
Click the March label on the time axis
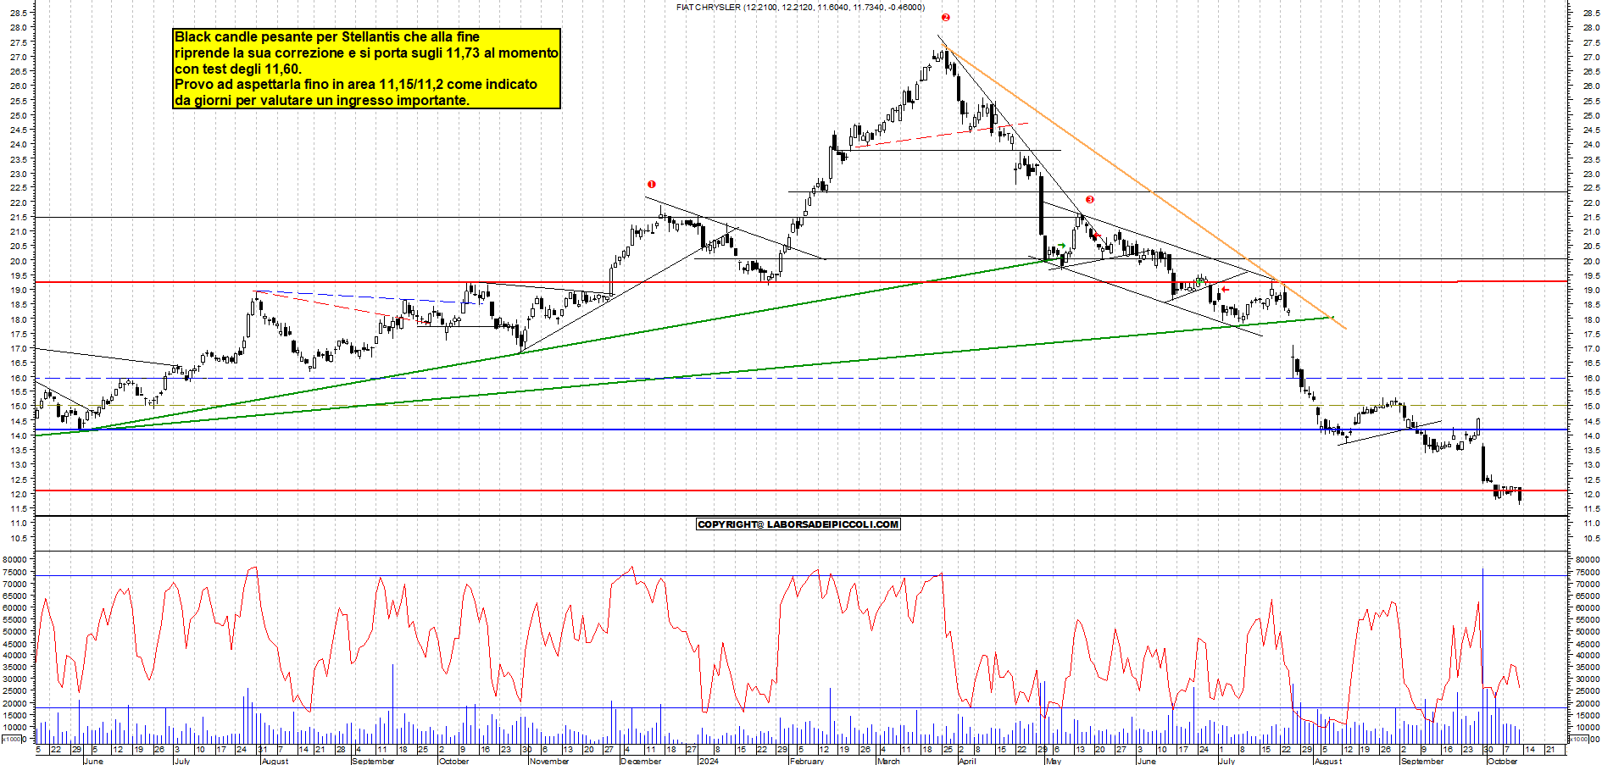(x=888, y=761)
